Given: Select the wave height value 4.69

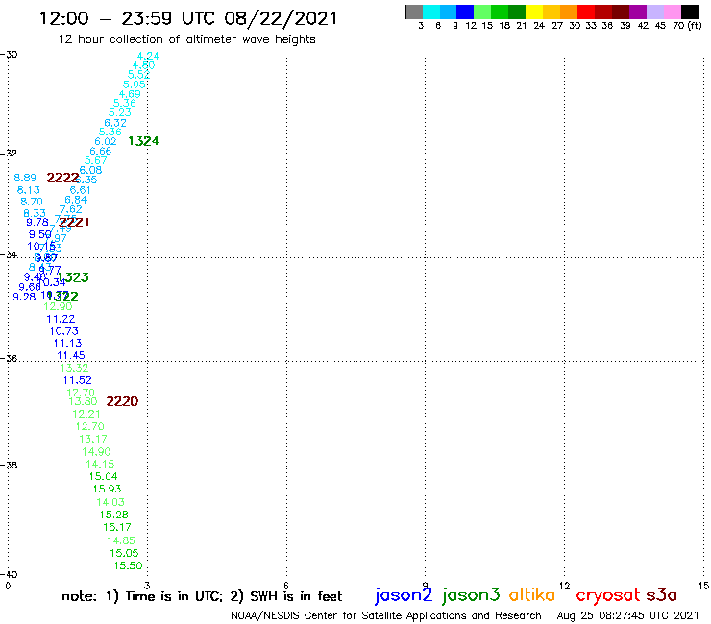Looking at the screenshot, I should point(130,94).
